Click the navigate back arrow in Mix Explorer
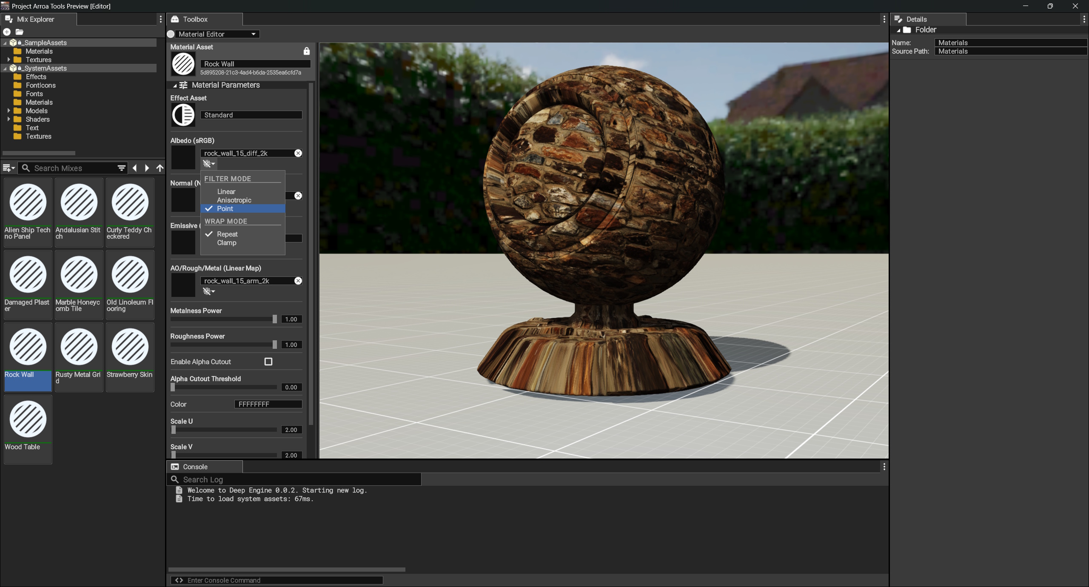Viewport: 1089px width, 587px height. tap(135, 168)
